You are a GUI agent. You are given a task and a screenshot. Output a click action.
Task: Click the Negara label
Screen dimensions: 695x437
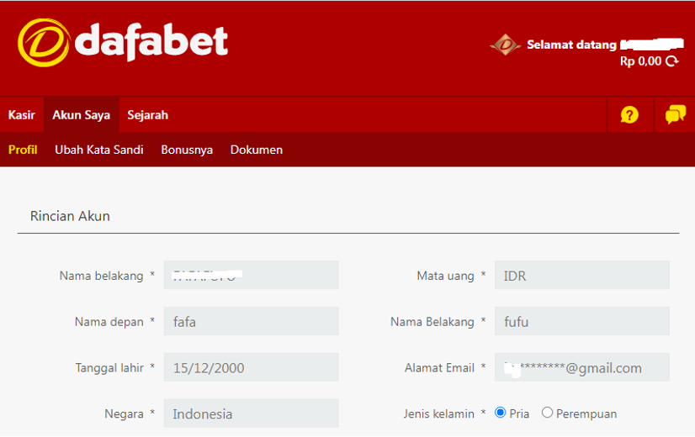coord(124,414)
